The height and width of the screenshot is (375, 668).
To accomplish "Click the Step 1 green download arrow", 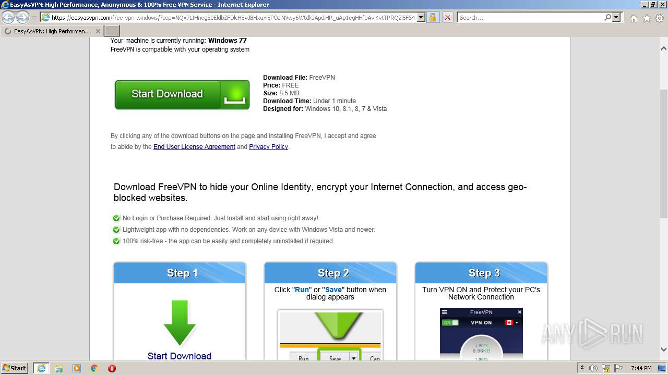I will coord(180,323).
